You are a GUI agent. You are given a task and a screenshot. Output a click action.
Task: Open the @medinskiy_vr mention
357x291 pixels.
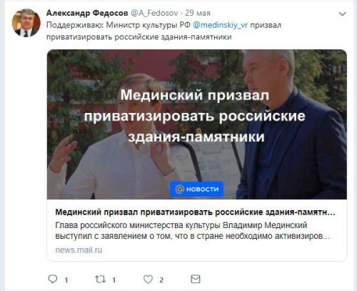(221, 25)
